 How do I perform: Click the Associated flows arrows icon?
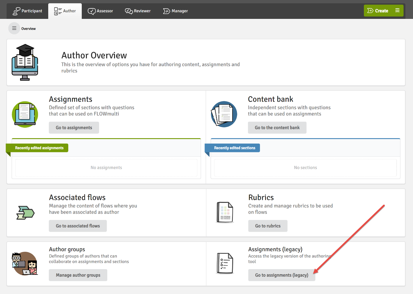click(x=25, y=213)
